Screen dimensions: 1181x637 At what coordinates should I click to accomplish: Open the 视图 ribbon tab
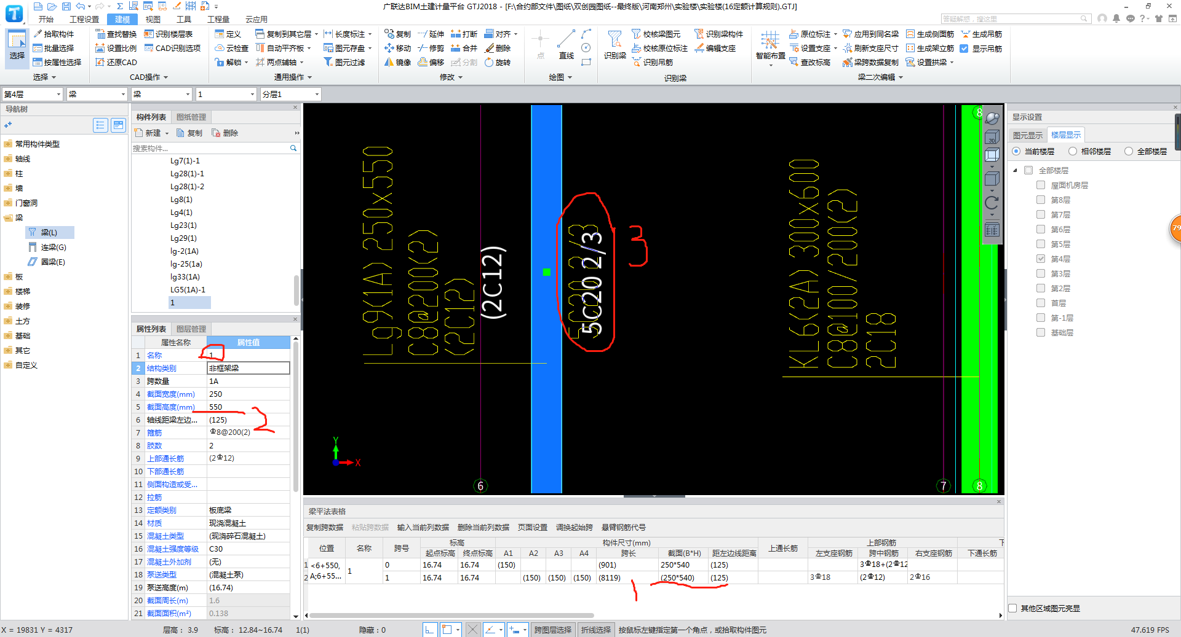153,19
